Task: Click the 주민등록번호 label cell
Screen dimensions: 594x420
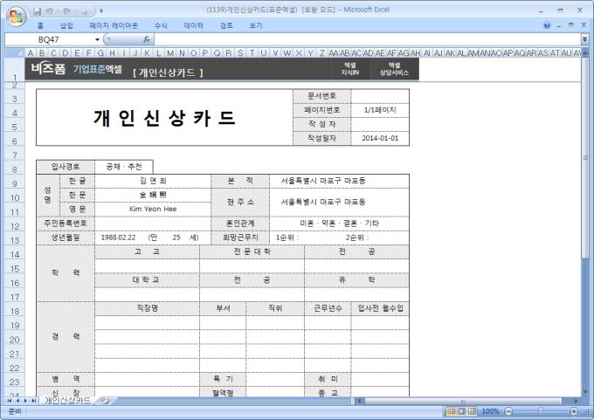Action: 66,224
